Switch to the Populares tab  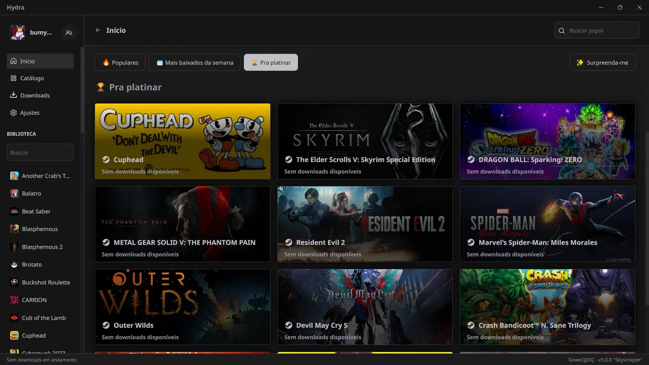point(120,63)
